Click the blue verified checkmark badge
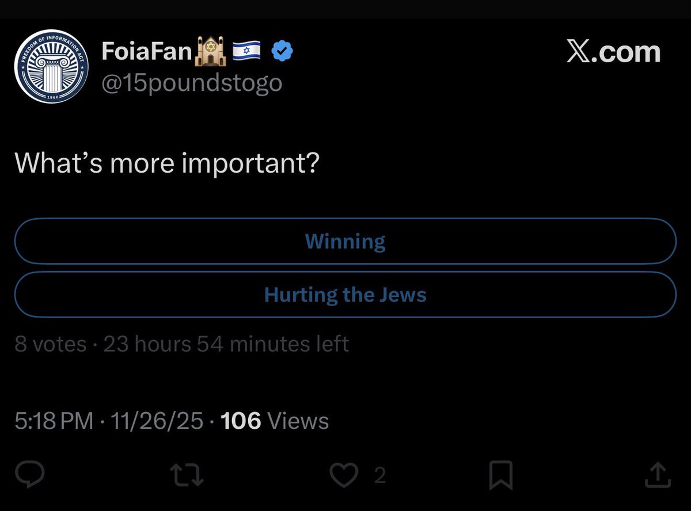 click(x=282, y=52)
